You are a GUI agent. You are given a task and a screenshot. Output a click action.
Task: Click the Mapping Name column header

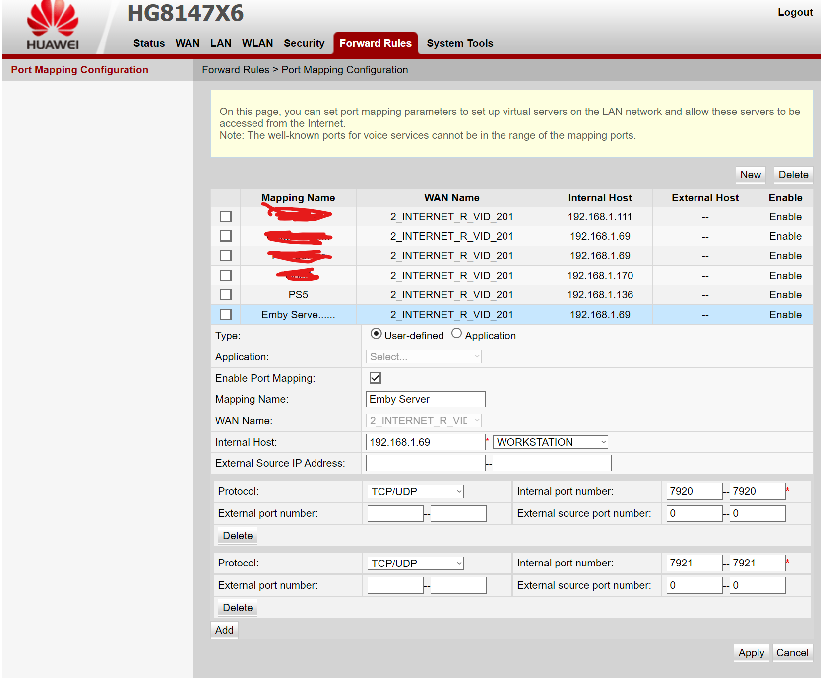(298, 198)
